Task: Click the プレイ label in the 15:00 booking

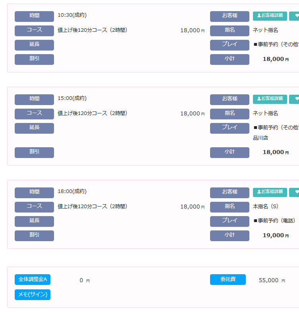Action: (230, 128)
